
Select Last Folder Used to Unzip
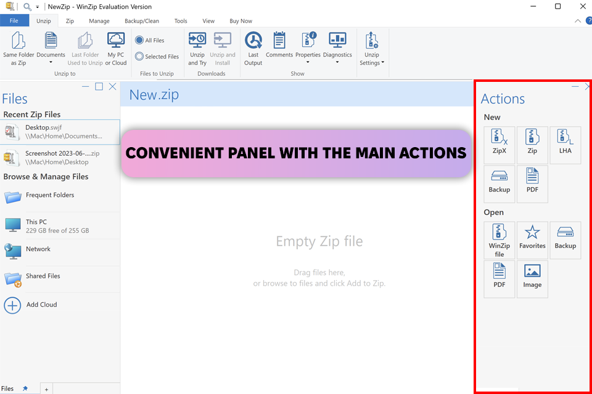point(85,49)
